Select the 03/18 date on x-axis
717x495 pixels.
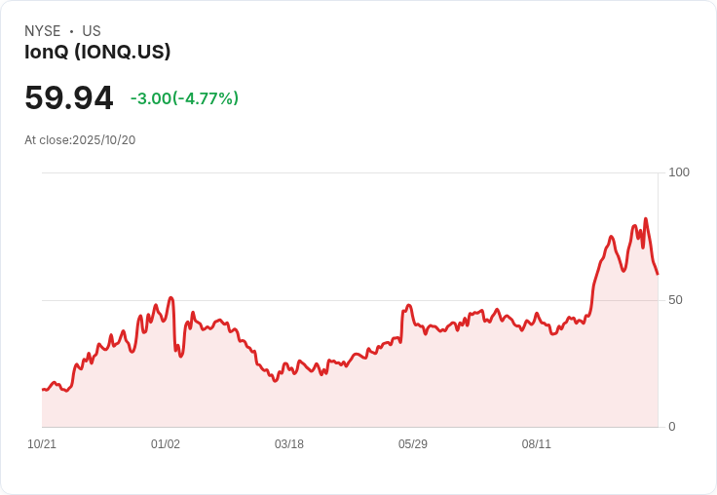click(x=289, y=444)
